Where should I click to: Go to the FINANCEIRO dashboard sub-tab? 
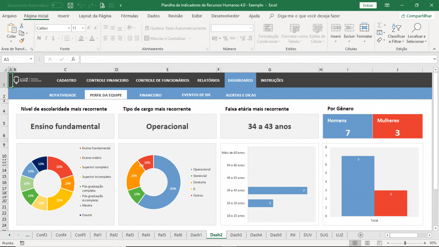[x=151, y=95]
